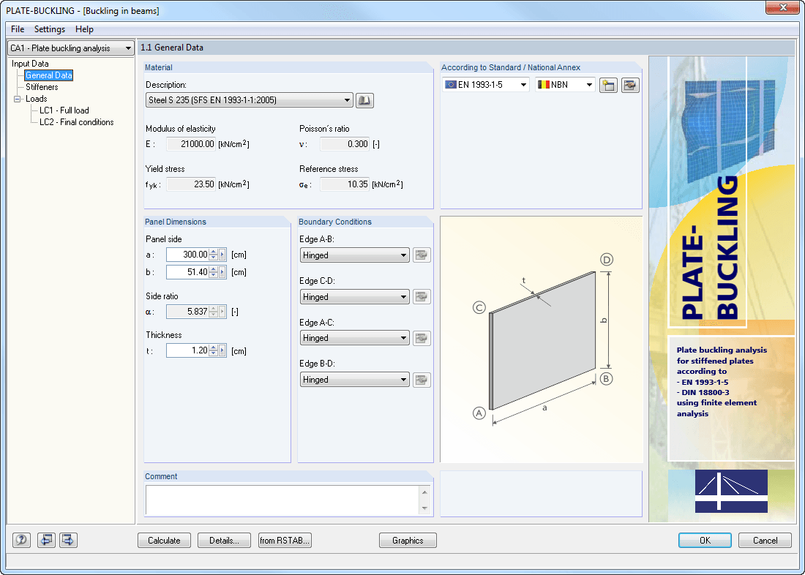Screen dimensions: 805x575
Task: Click the panel side b input field
Action: (x=187, y=272)
